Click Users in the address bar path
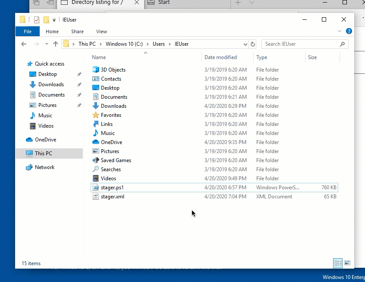 [159, 44]
